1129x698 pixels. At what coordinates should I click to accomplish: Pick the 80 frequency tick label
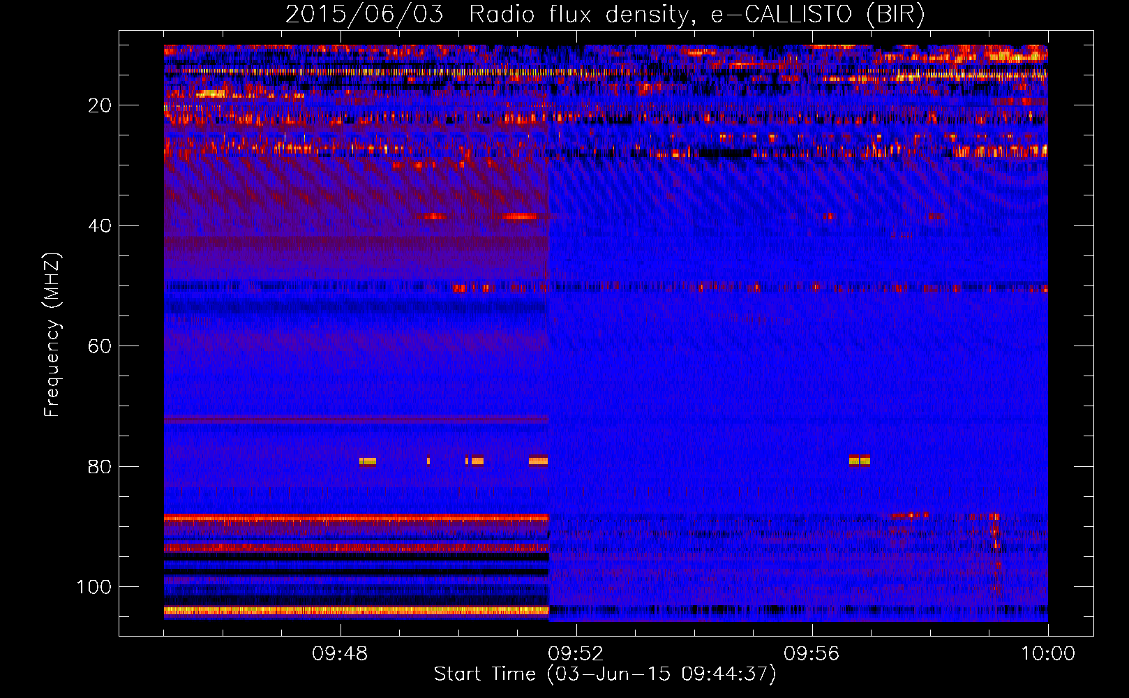[x=100, y=467]
